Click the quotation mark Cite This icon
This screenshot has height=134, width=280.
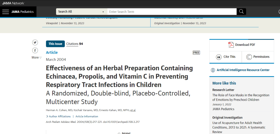[x=218, y=57]
